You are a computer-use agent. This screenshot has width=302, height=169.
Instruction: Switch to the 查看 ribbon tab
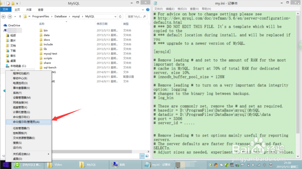(41, 10)
